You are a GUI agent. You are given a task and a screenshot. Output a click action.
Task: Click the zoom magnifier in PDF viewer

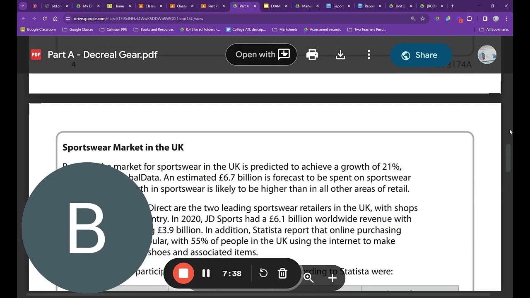(308, 278)
